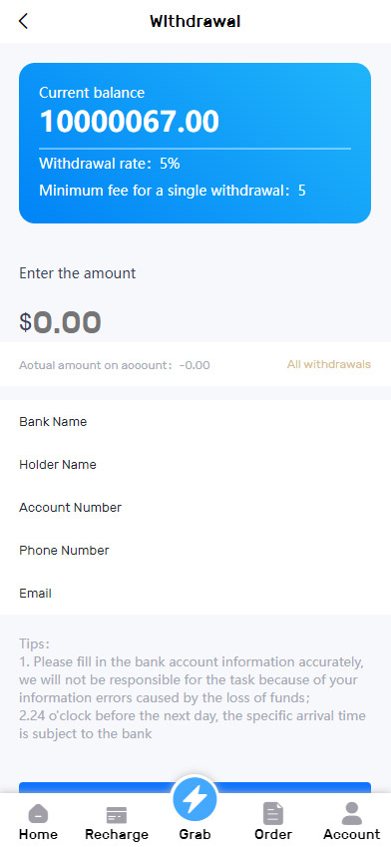Image resolution: width=391 pixels, height=847 pixels.
Task: Select the Account Number field
Action: (195, 507)
